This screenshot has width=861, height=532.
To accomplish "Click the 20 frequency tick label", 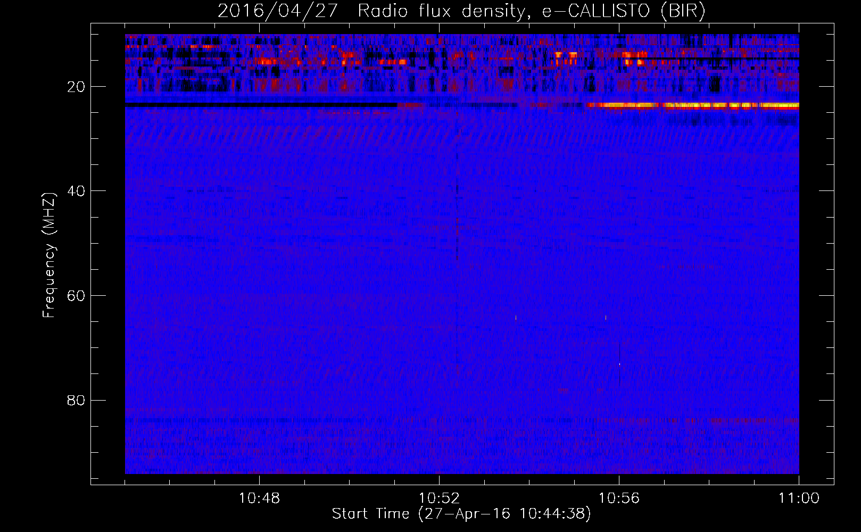I will (76, 87).
